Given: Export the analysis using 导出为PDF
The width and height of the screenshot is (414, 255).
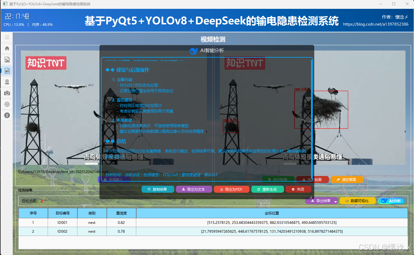Looking at the screenshot, I should 232,189.
